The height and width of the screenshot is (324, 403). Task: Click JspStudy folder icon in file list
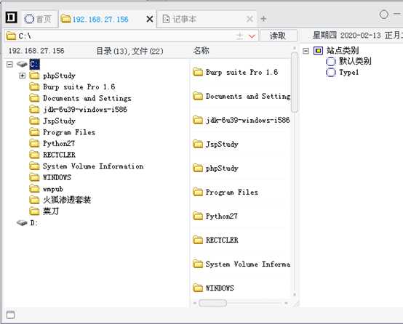click(198, 144)
